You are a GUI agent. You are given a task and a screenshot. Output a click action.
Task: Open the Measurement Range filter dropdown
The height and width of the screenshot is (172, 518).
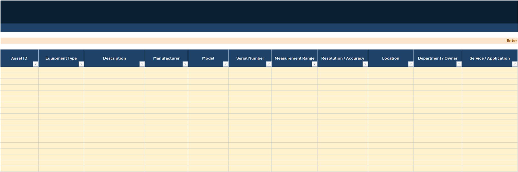(x=315, y=64)
